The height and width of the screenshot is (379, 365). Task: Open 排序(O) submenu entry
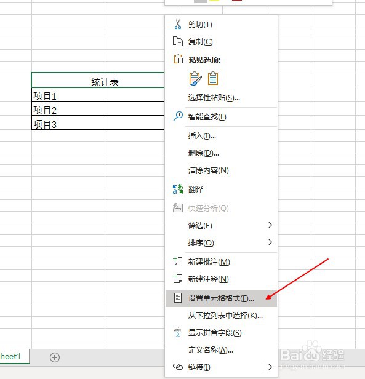[x=221, y=242]
